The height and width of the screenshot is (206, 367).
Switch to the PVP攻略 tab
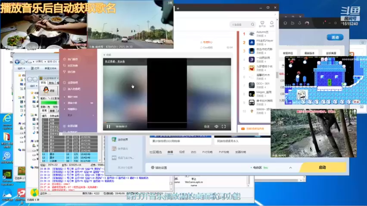224,152
